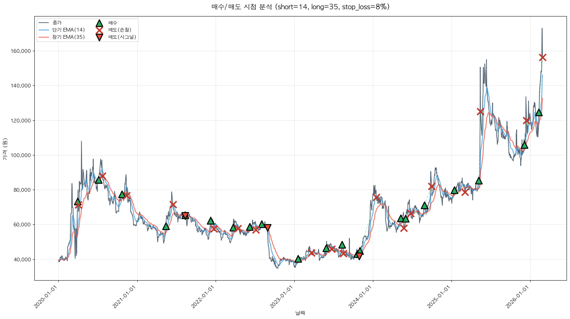
Task: Click the 매도(시그널) legend text
Action: tap(122, 37)
